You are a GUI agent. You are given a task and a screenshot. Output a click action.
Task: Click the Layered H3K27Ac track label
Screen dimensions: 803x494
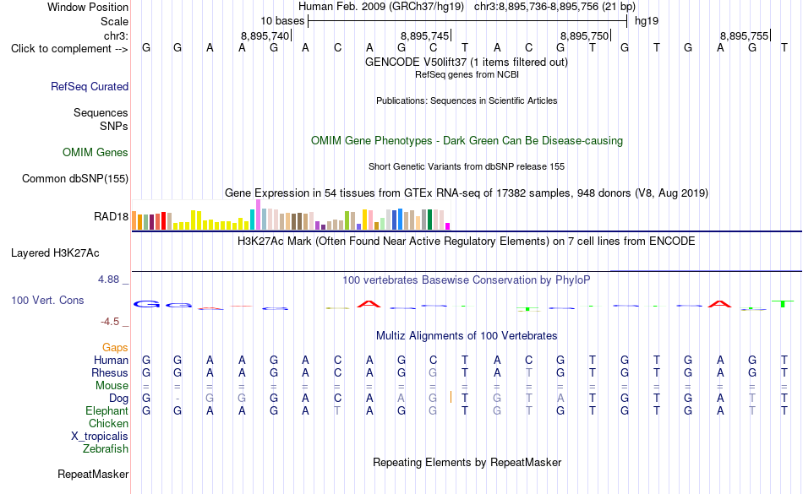(x=55, y=252)
